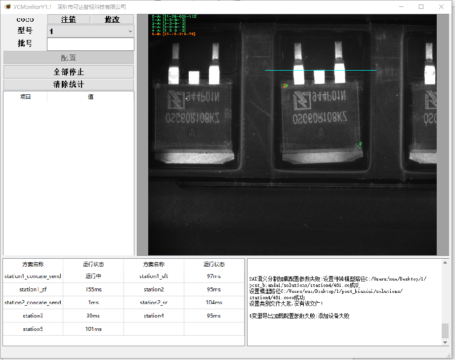Select the station5 scheme row
455x360 pixels.
tap(32, 329)
